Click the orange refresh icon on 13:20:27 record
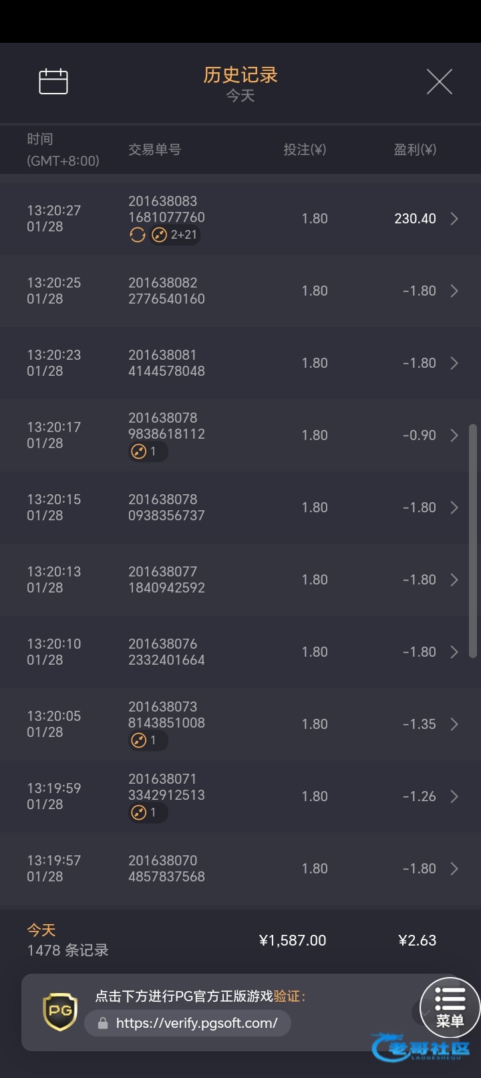The height and width of the screenshot is (1078, 481). (138, 235)
